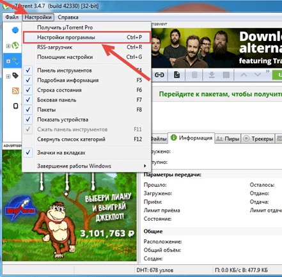The height and width of the screenshot is (277, 282).
Task: Launch Помощник настройки Ctrl+G
Action: 86,57
